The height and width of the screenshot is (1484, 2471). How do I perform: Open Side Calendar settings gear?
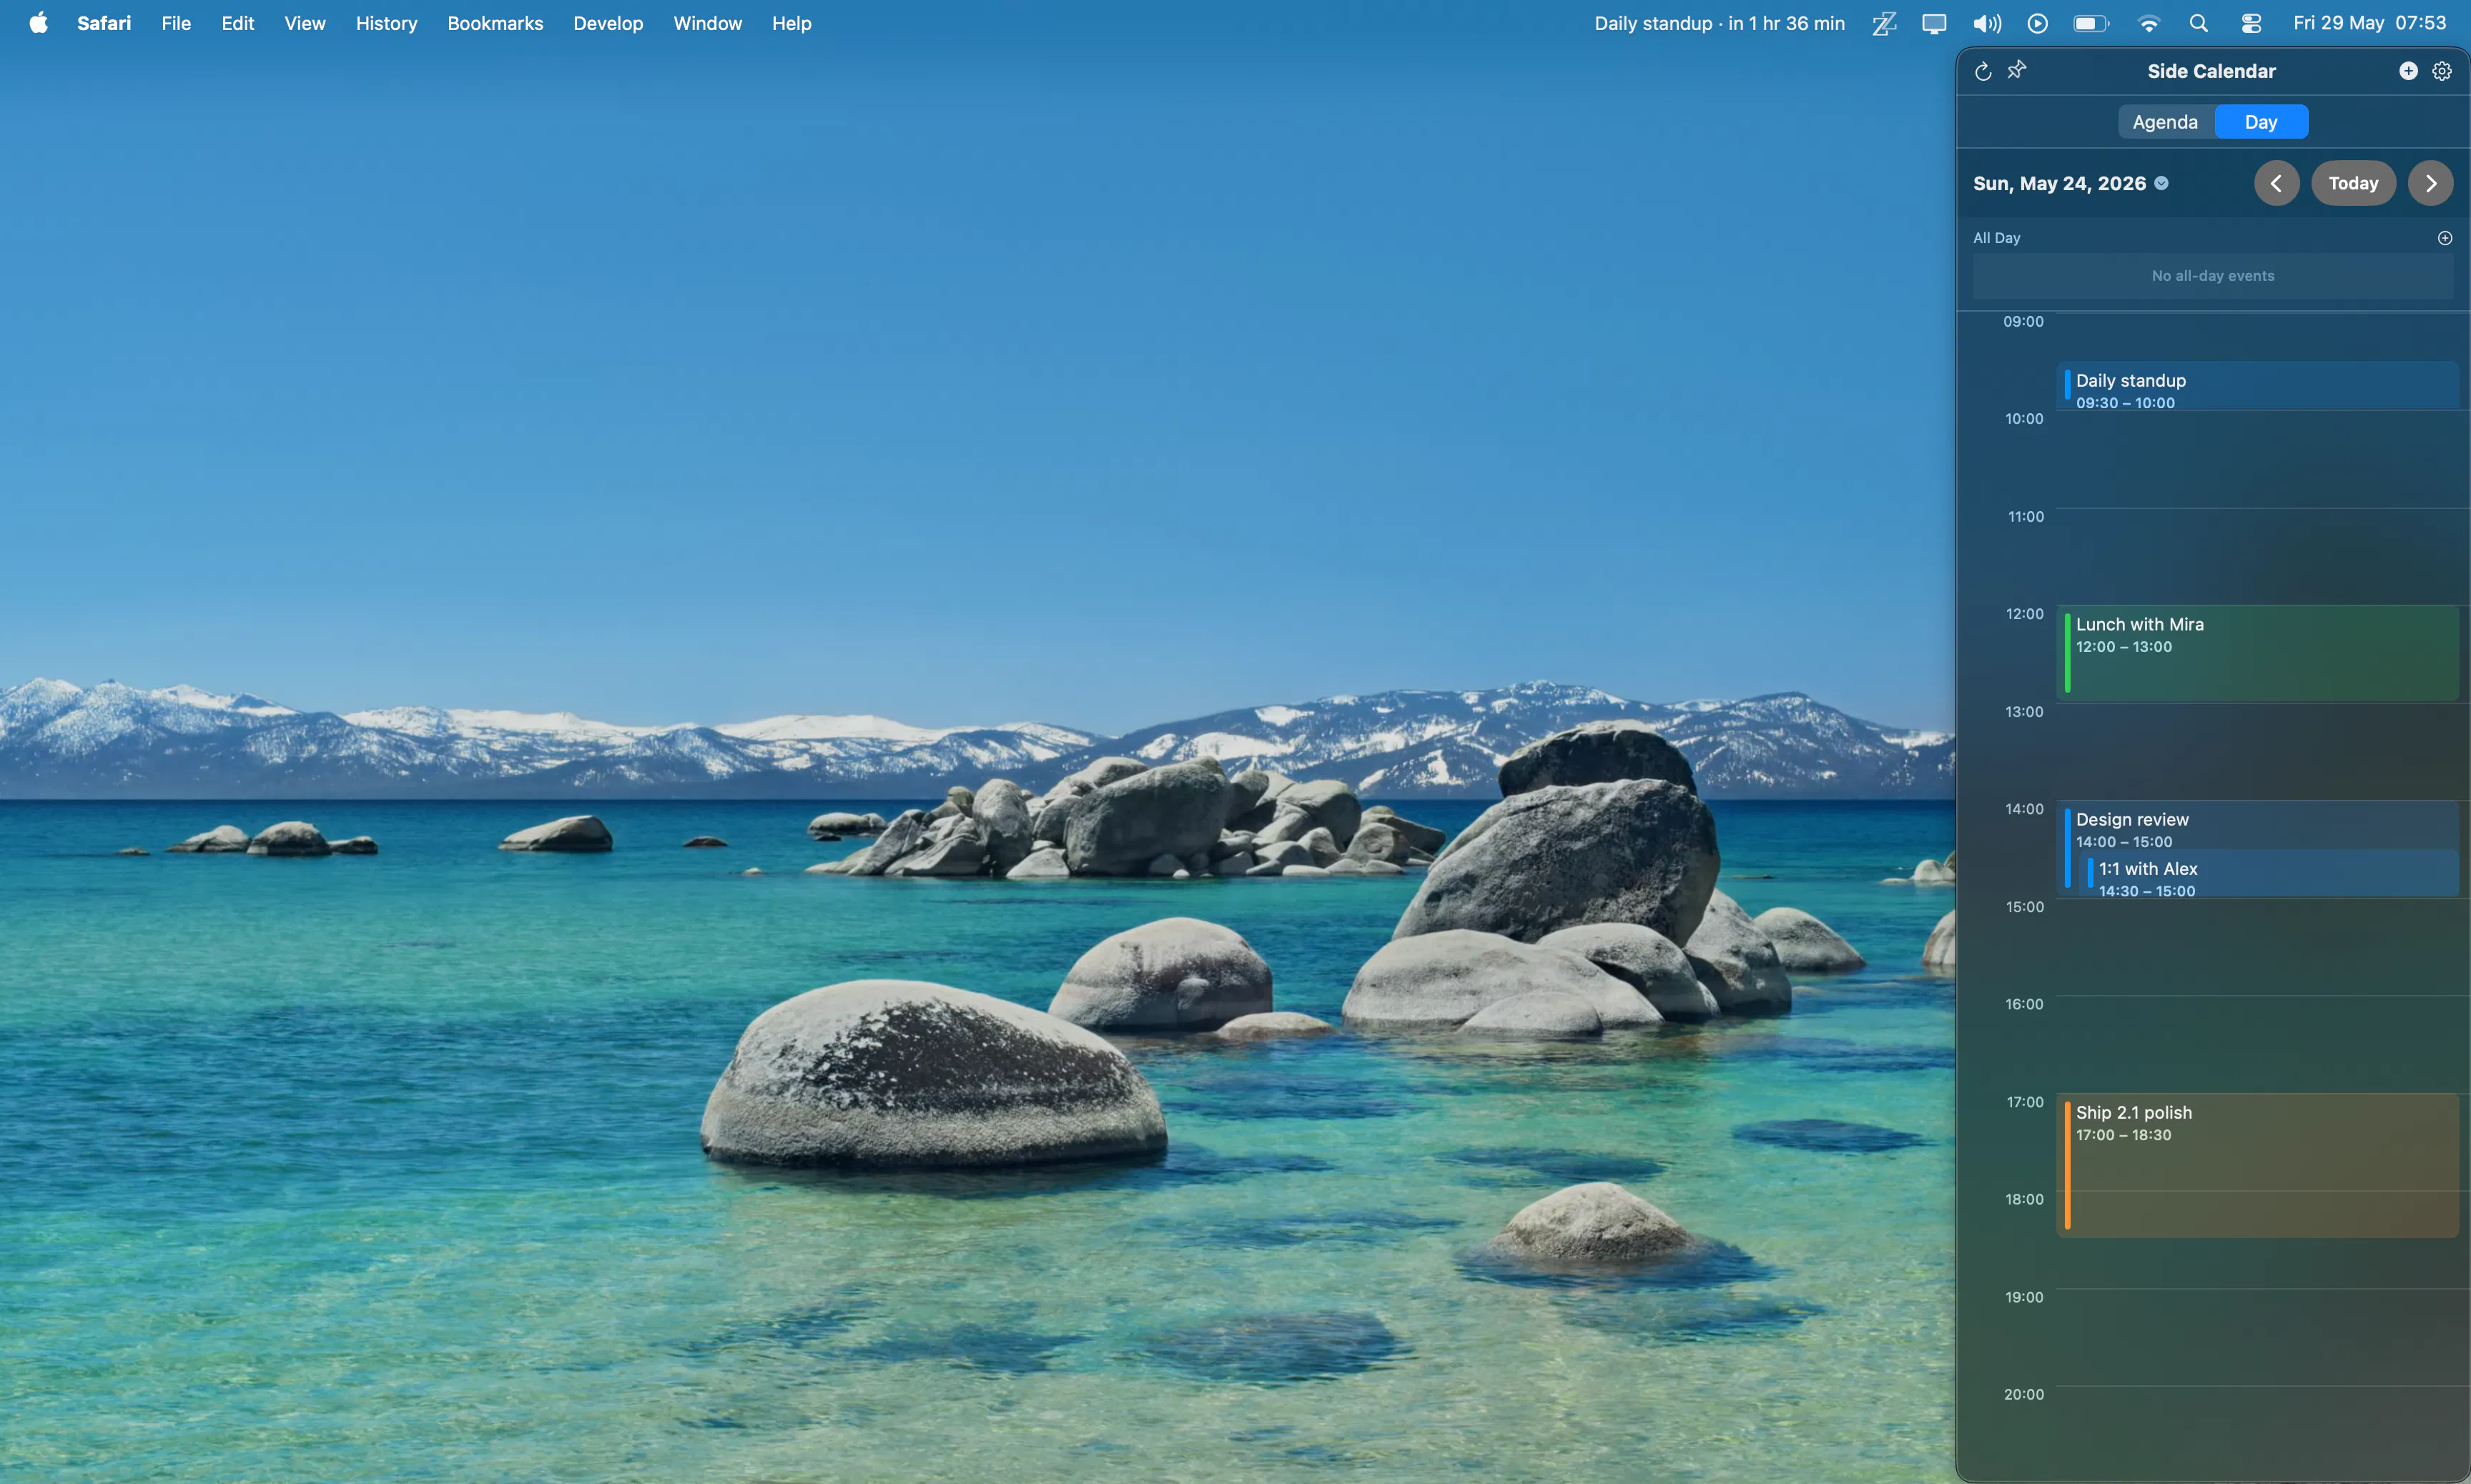tap(2442, 71)
